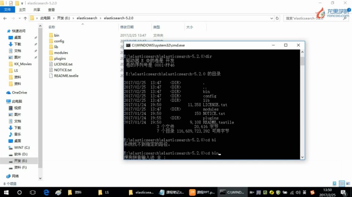Switch to elasticsea... Explorer taskbar button
Viewport: 352px width, 197px height.
tap(141, 192)
